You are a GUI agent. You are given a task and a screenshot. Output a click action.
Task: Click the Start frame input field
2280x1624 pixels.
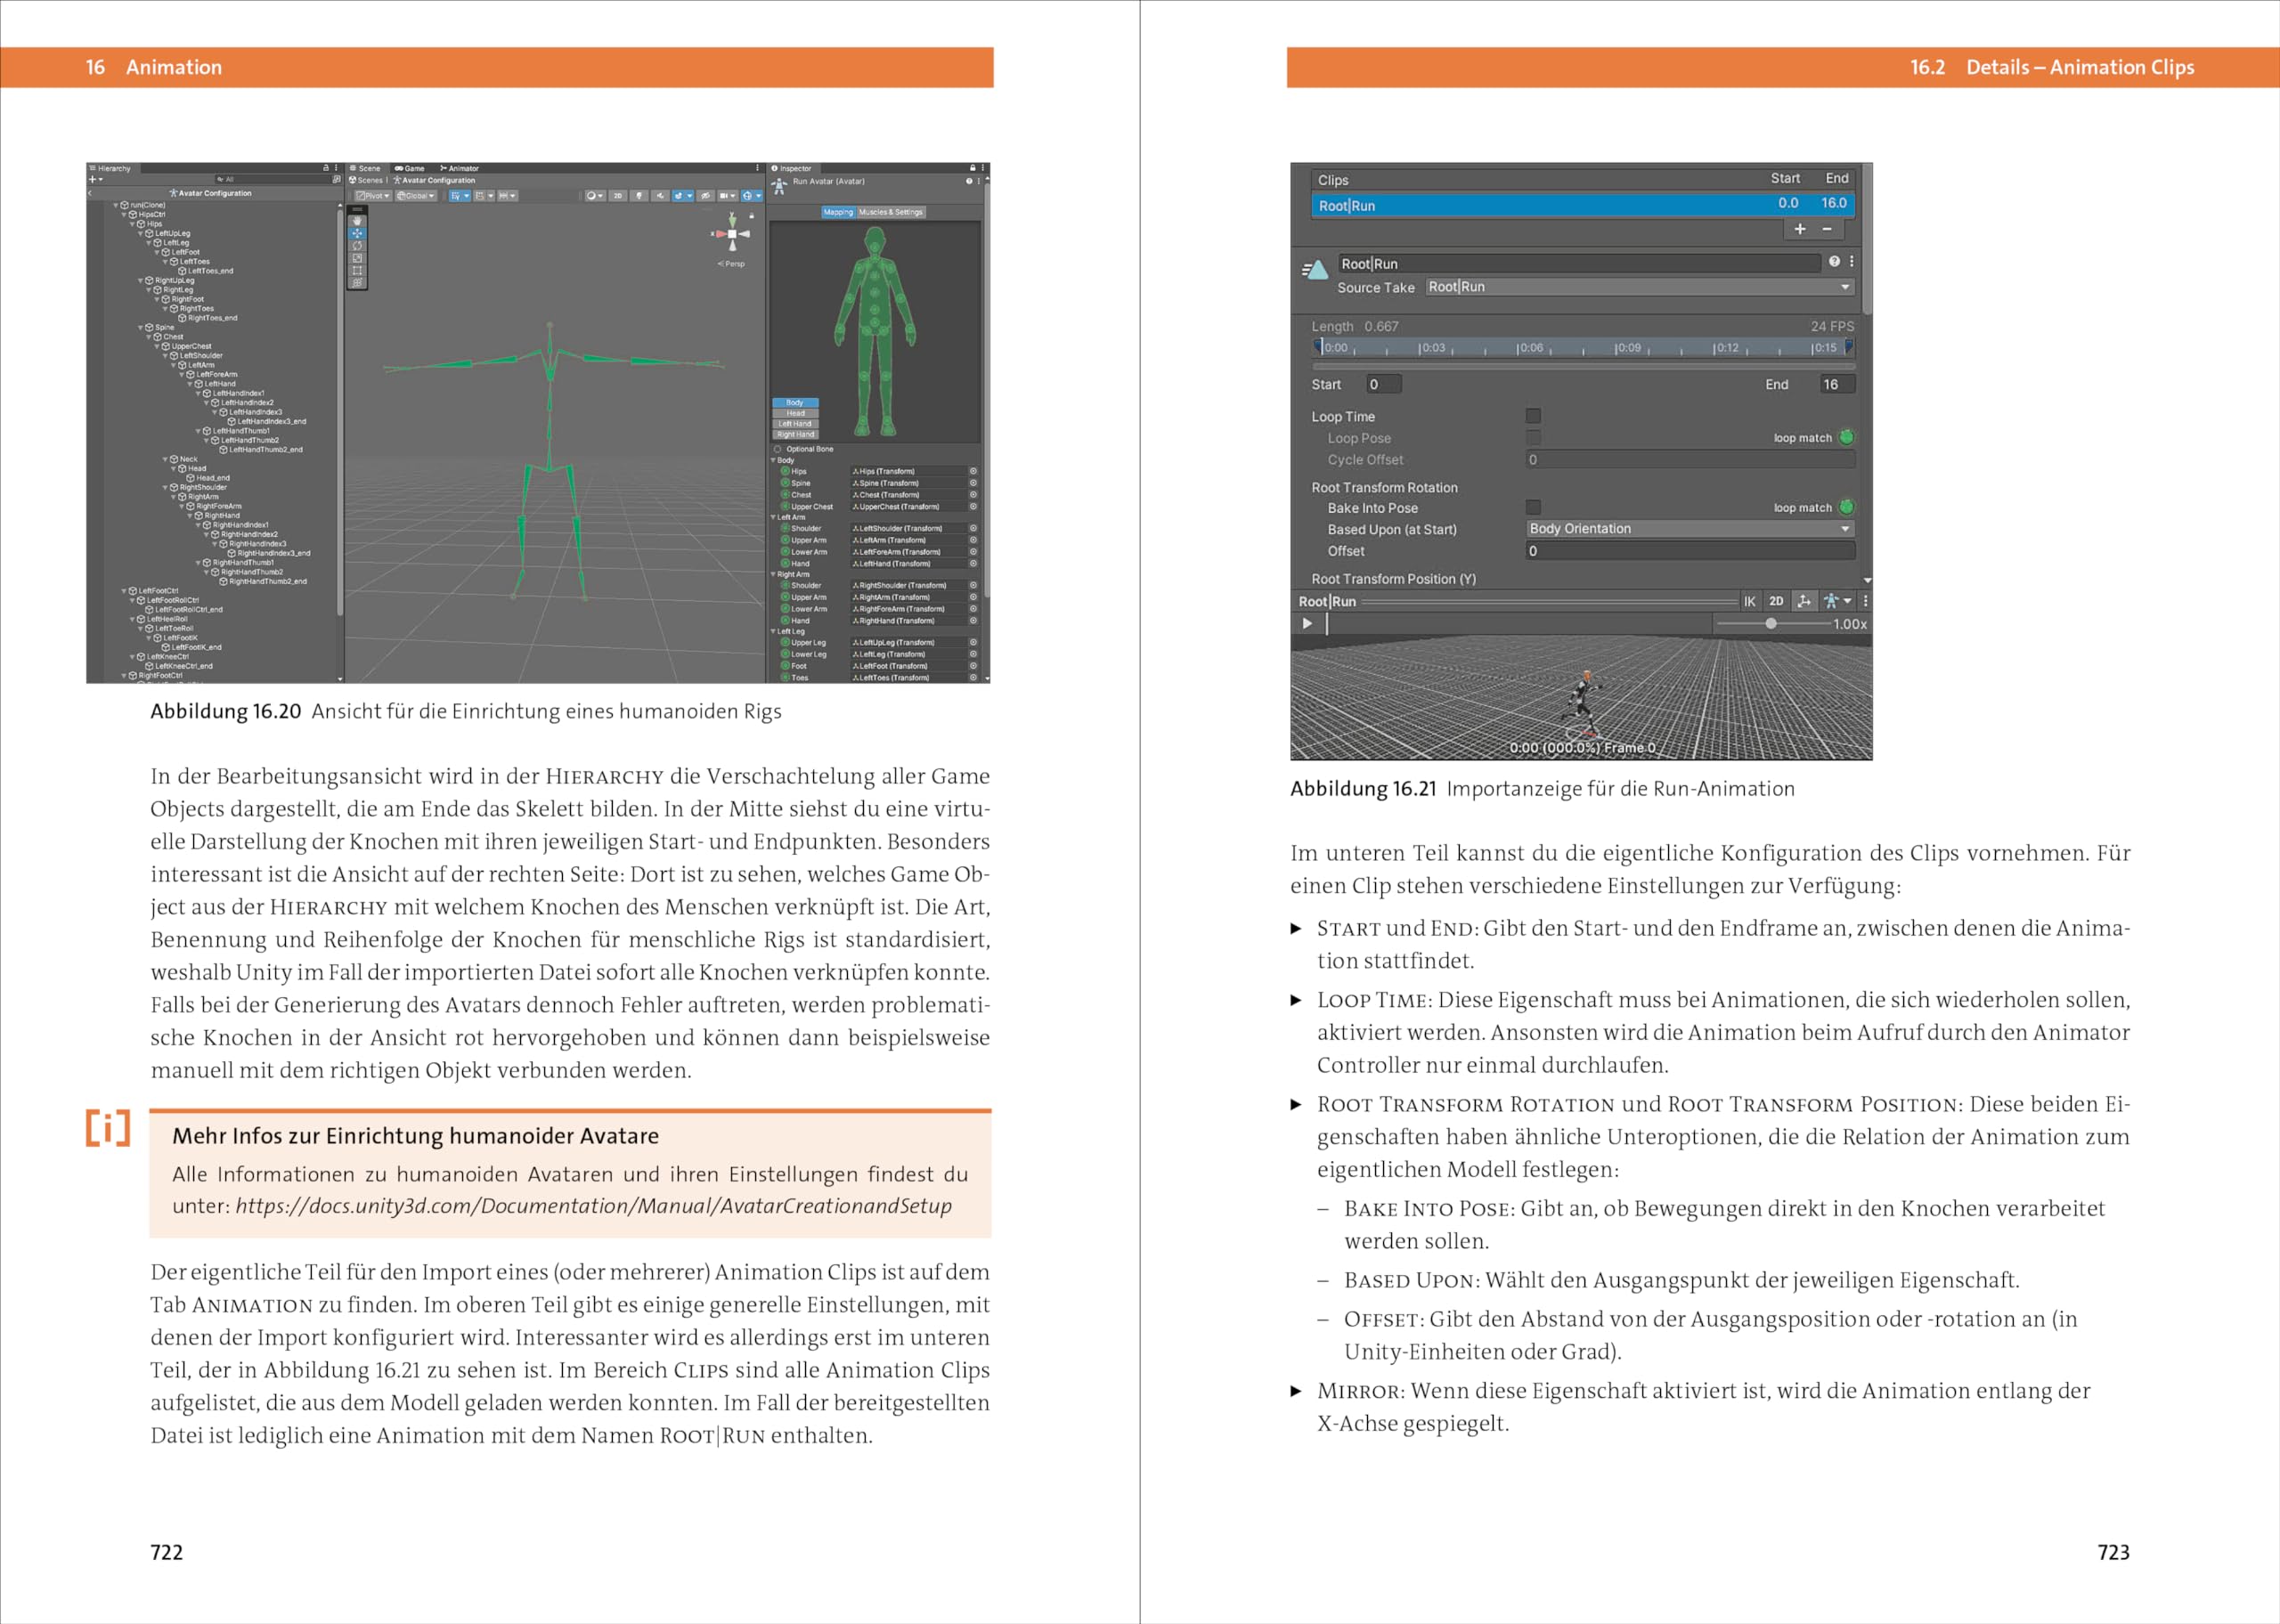pos(1384,384)
